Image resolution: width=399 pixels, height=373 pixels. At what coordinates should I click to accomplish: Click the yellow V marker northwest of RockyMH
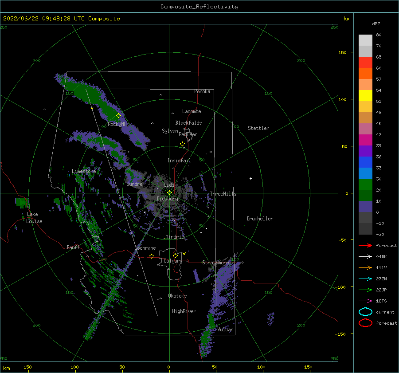[92, 108]
